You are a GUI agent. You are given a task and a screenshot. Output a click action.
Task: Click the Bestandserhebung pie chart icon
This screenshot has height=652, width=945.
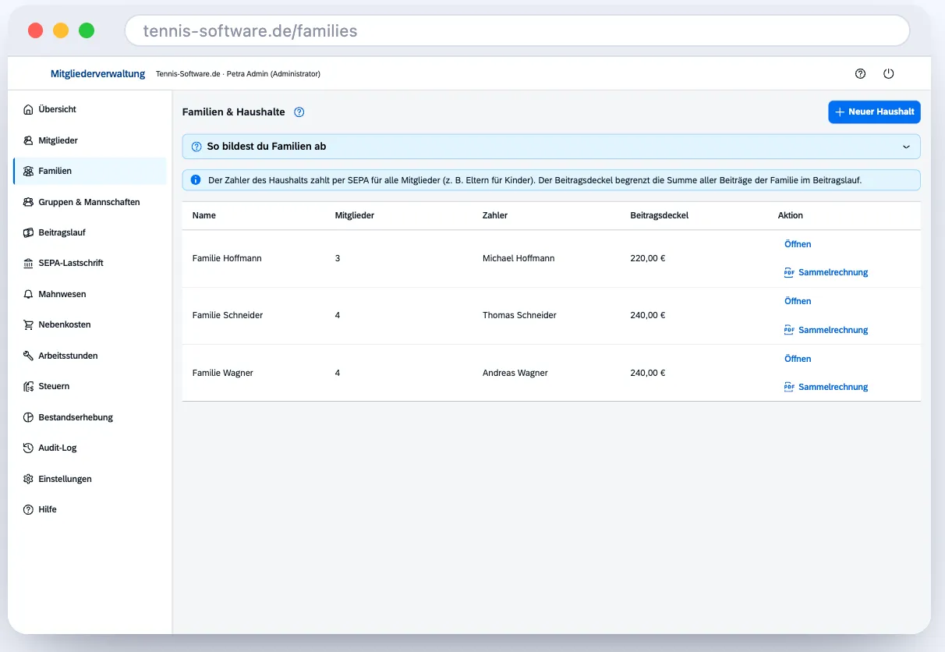[28, 417]
